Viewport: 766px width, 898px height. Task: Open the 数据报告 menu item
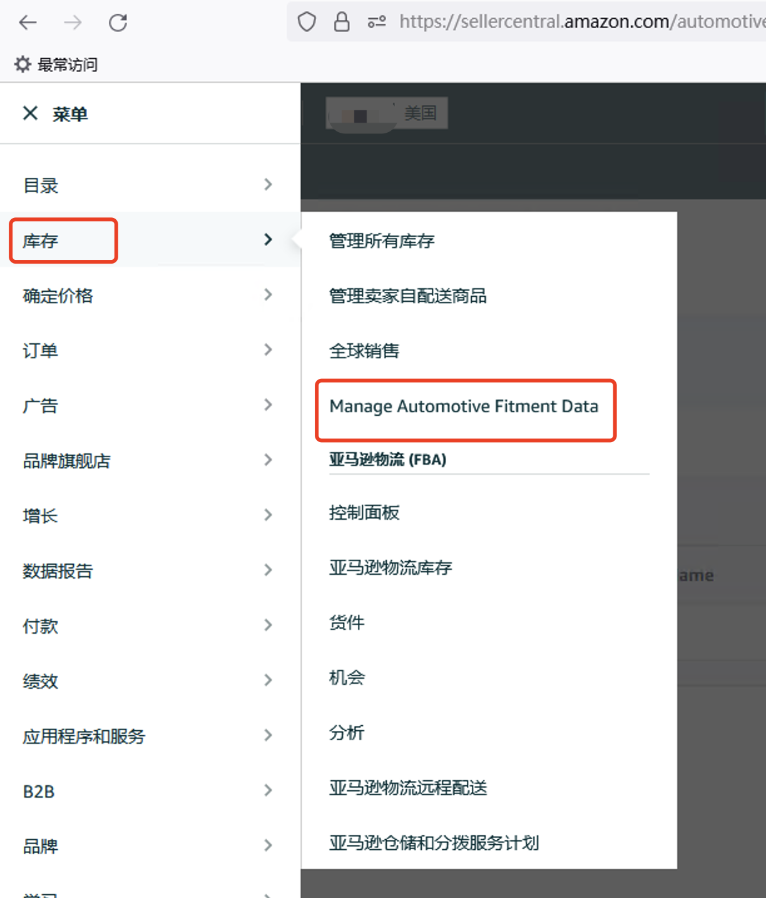(x=150, y=570)
